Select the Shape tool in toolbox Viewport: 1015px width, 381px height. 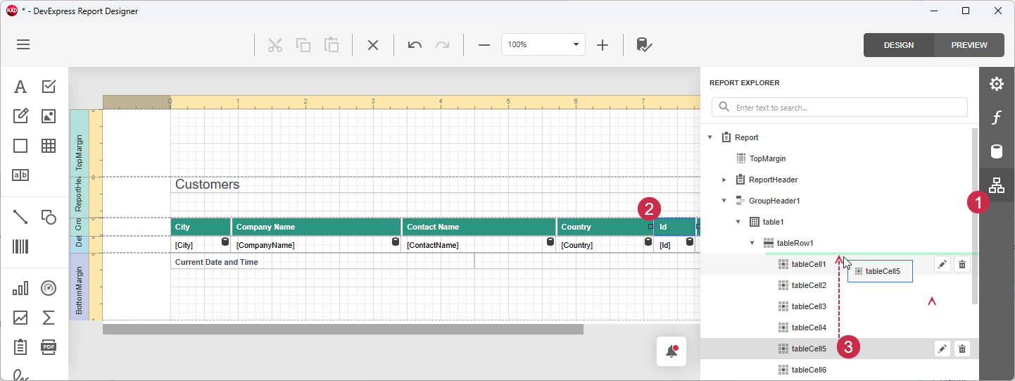point(49,217)
